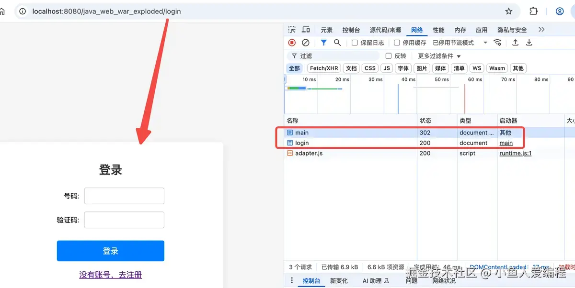575x288 pixels.
Task: Filter requests by CSS
Action: point(370,68)
